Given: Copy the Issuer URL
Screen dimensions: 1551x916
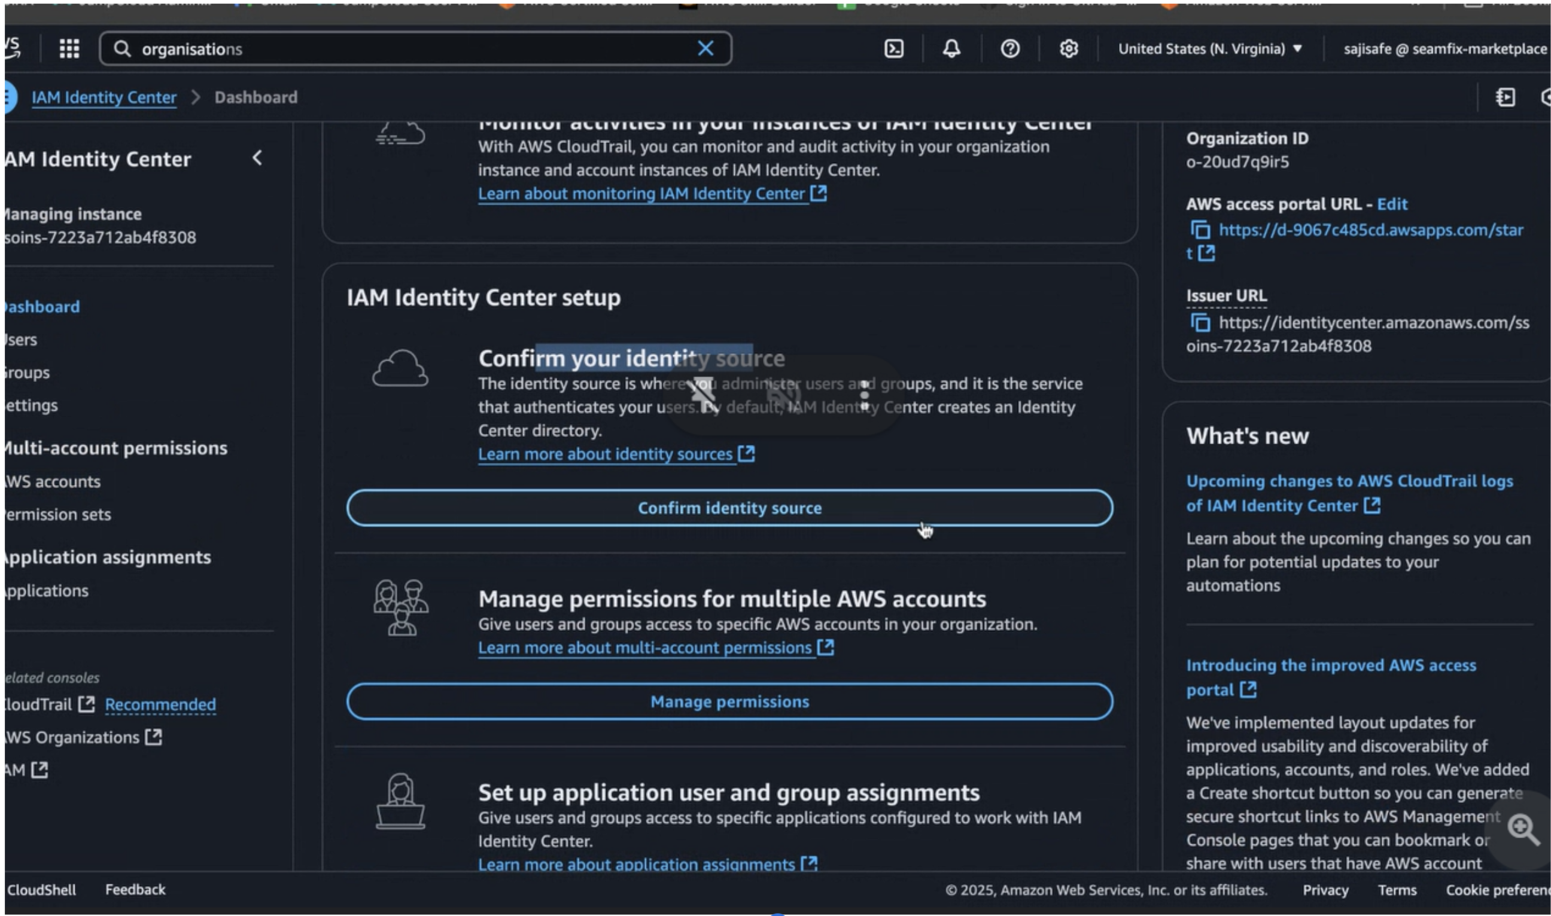Looking at the screenshot, I should [1200, 323].
